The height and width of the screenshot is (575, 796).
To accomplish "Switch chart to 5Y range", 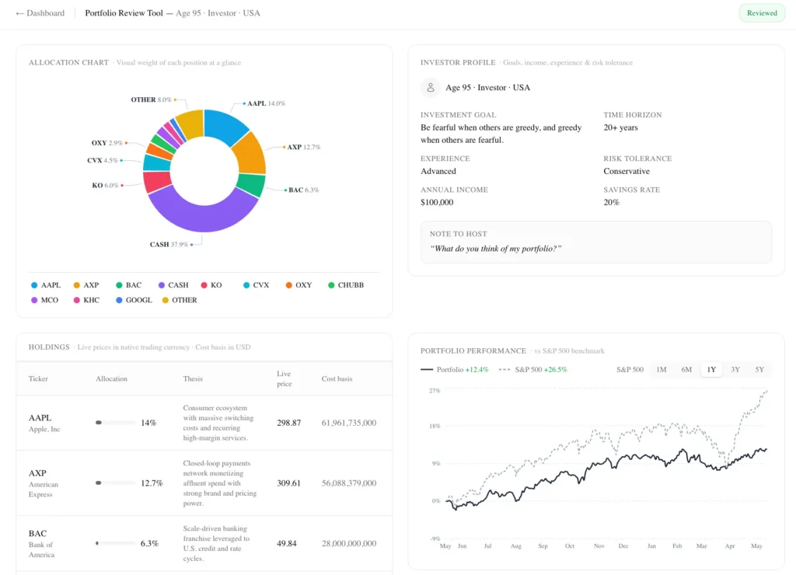I will coord(759,369).
